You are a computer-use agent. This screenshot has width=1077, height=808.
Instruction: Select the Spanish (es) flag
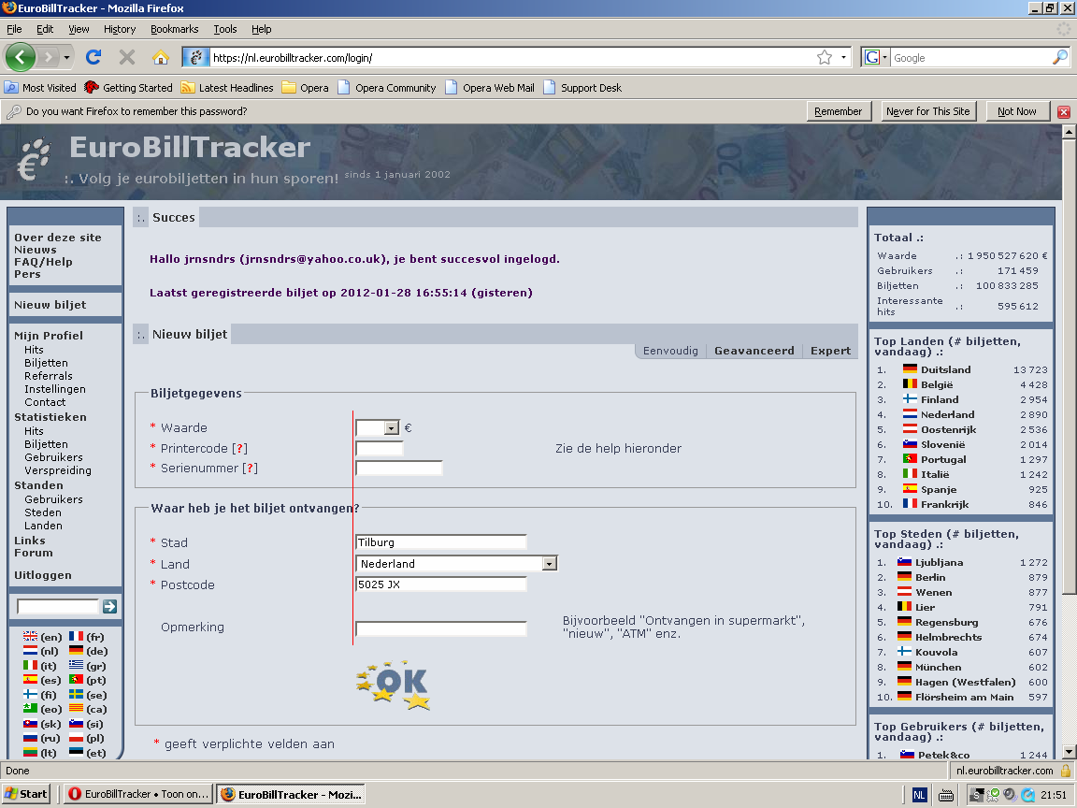(30, 680)
